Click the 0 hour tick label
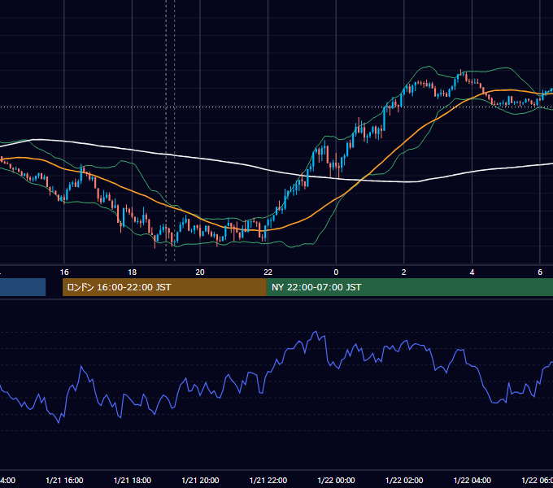Image resolution: width=553 pixels, height=488 pixels. 336,272
